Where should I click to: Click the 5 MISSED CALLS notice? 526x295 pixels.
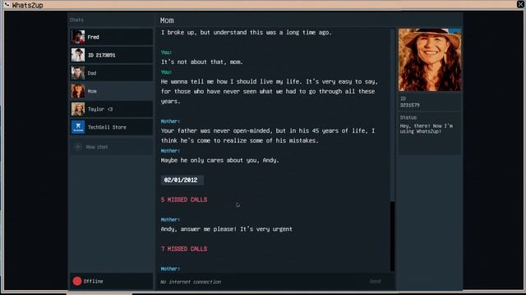[x=184, y=200]
